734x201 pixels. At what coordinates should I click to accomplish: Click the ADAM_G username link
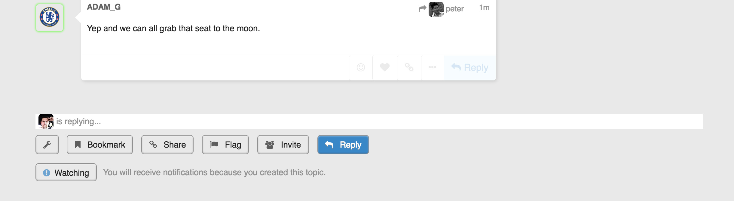tap(104, 7)
